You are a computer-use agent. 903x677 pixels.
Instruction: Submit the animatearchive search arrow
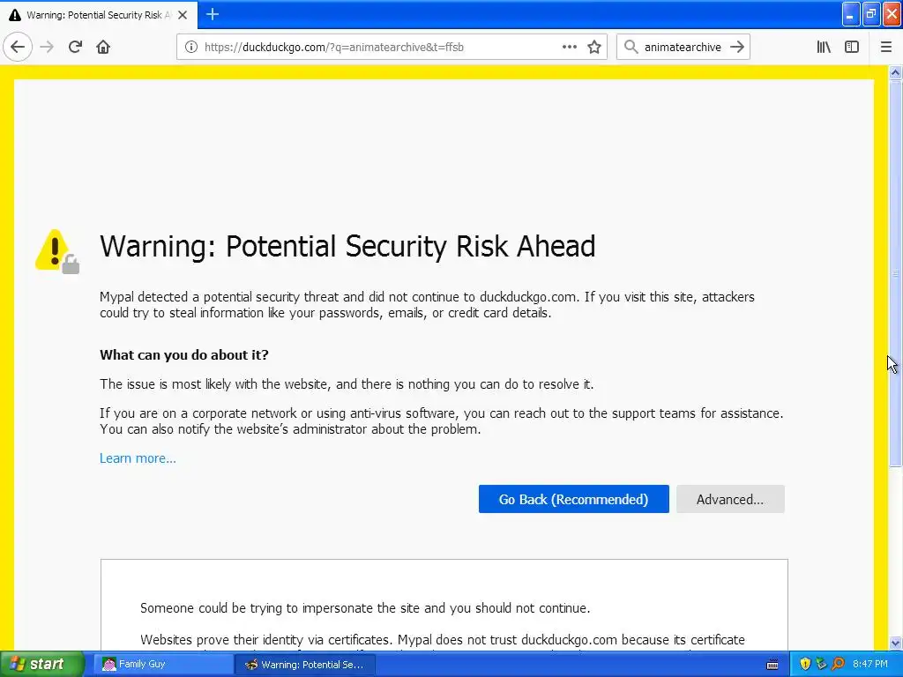737,47
